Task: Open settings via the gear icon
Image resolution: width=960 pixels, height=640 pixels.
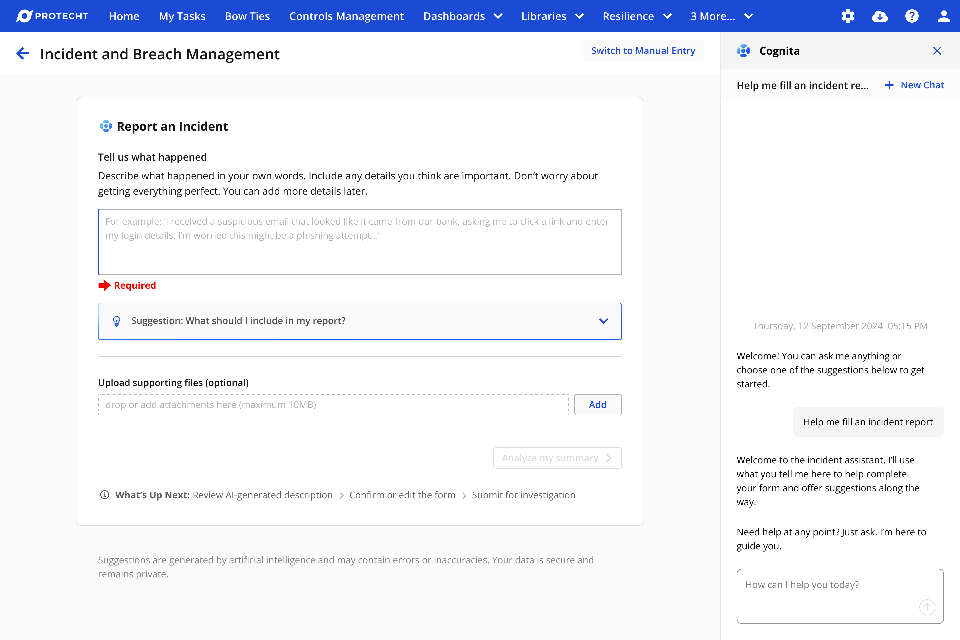Action: pos(848,16)
